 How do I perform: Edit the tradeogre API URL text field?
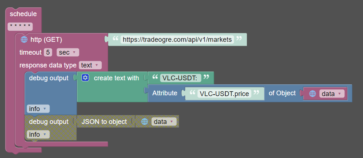point(177,40)
